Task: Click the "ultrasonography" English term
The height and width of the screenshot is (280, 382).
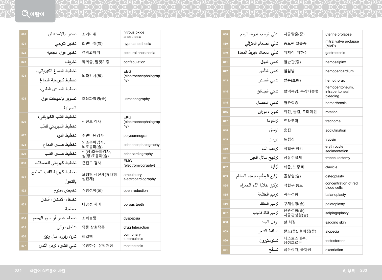Action: [137, 99]
